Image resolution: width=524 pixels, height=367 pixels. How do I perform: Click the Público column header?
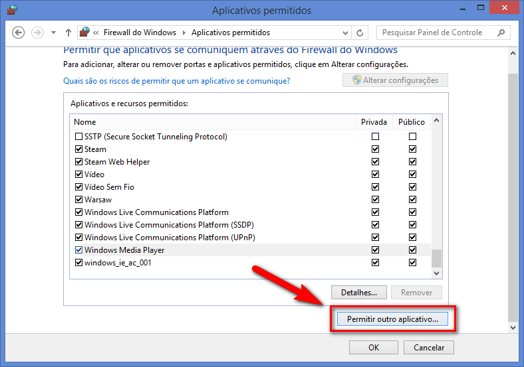412,121
